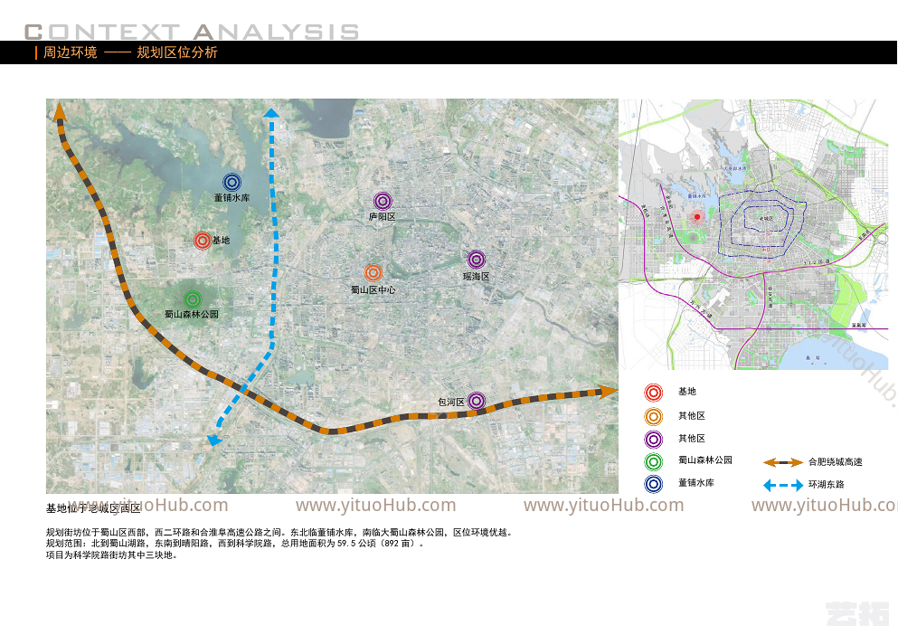Click the line starting with 规划范围：北到蜀山湖路

click(235, 544)
